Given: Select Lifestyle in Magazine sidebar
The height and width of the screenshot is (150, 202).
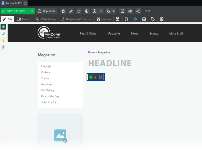Looking at the screenshot, I should point(46,66).
